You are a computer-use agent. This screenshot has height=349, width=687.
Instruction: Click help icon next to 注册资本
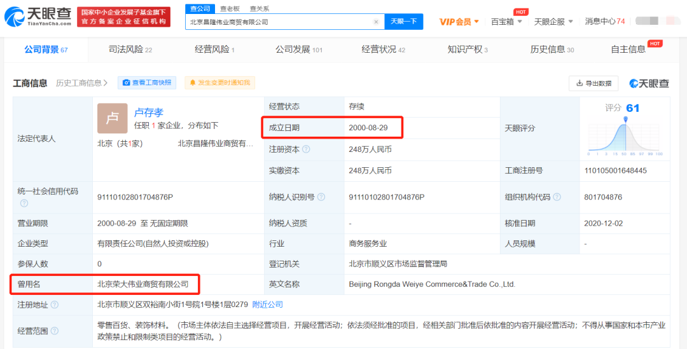[x=306, y=149]
